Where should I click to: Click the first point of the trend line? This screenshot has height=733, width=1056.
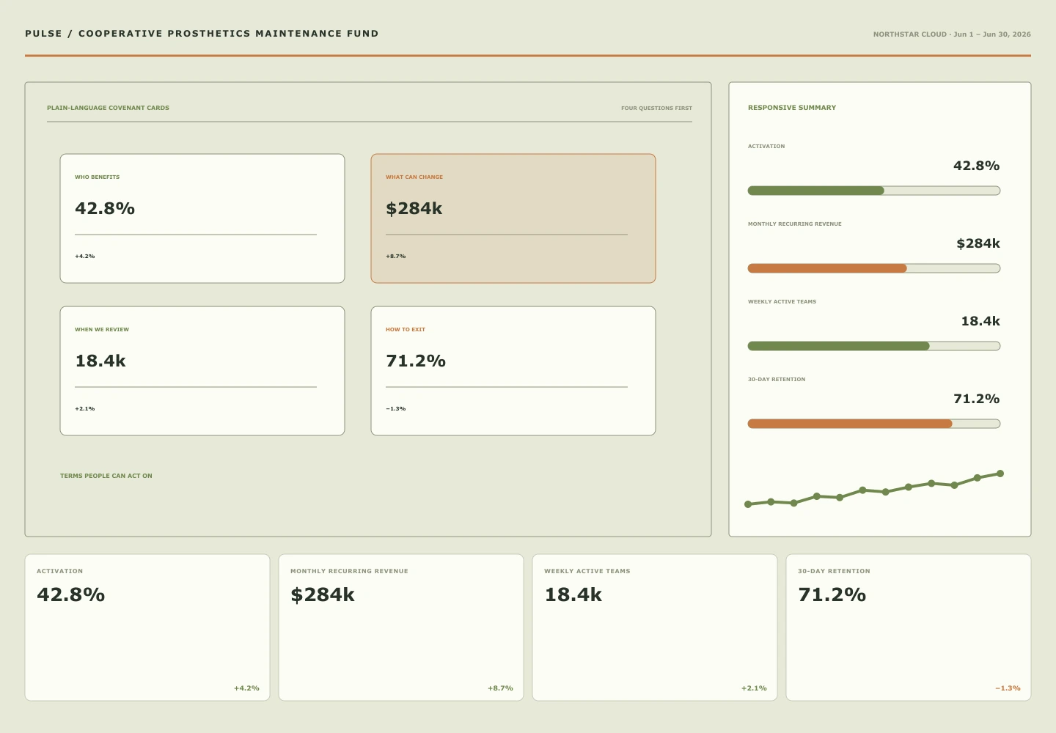[x=748, y=504]
